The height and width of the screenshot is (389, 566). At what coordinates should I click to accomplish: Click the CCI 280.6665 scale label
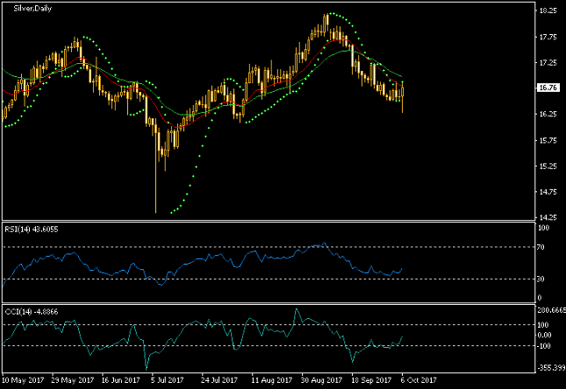click(x=551, y=310)
